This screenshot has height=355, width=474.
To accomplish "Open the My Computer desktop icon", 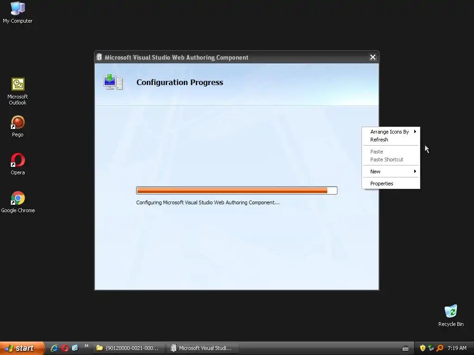I will 18,12.
